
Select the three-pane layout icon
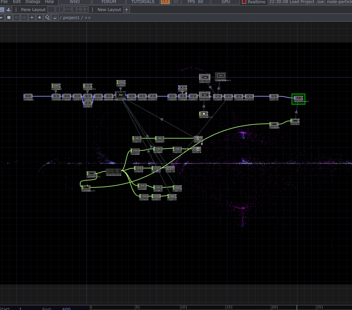pos(76,10)
